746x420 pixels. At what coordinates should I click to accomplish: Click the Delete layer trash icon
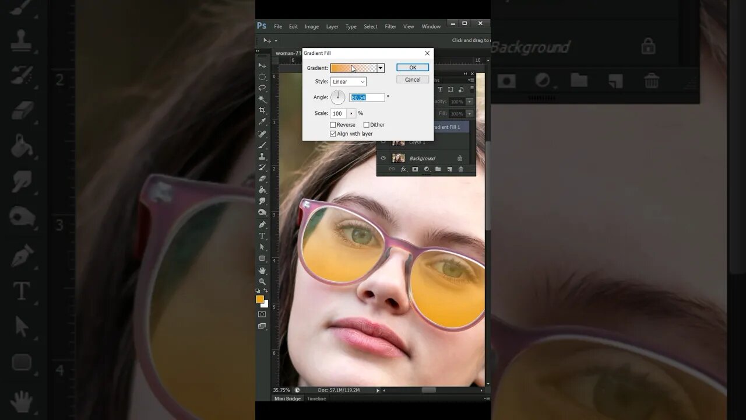[461, 169]
